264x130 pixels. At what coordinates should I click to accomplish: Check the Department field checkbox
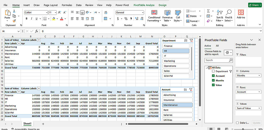(213, 71)
